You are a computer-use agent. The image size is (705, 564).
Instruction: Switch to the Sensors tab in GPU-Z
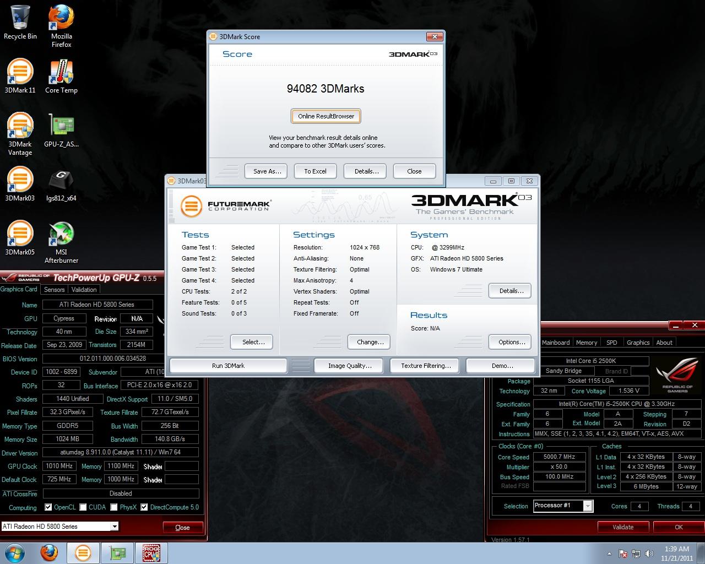coord(55,289)
